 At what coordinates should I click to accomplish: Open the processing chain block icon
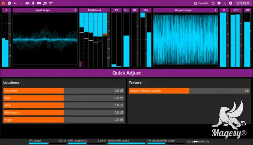pos(39,3)
